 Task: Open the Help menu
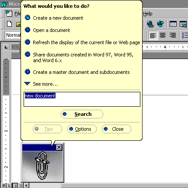148,14
